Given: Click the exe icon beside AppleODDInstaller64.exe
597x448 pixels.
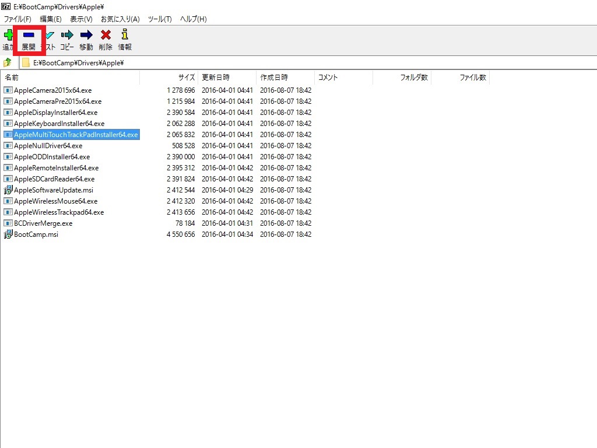Looking at the screenshot, I should pyautogui.click(x=8, y=156).
